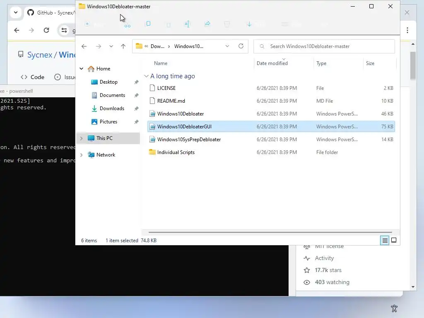Click the Dow... breadcrumb in address bar
Viewport: 424px width, 318px height.
pos(157,46)
